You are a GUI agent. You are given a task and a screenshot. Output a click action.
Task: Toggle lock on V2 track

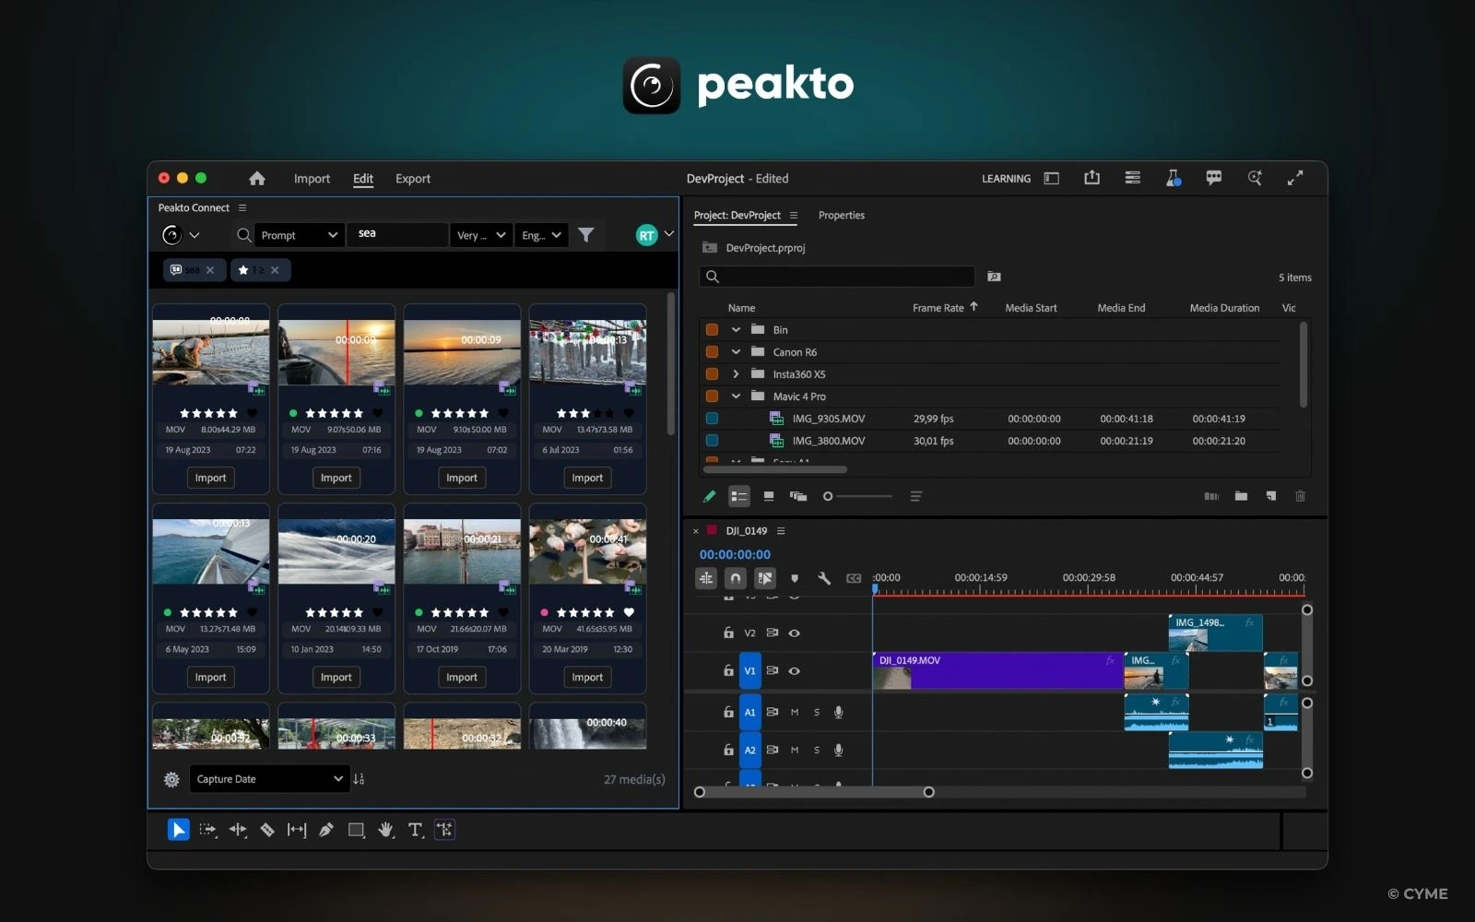click(728, 632)
